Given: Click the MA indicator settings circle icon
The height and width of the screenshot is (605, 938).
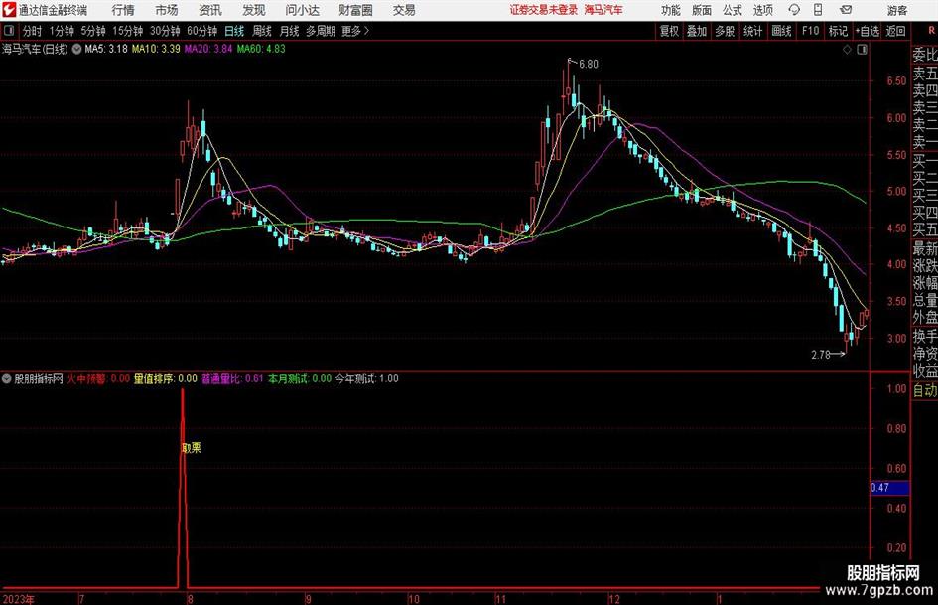Looking at the screenshot, I should click(76, 49).
